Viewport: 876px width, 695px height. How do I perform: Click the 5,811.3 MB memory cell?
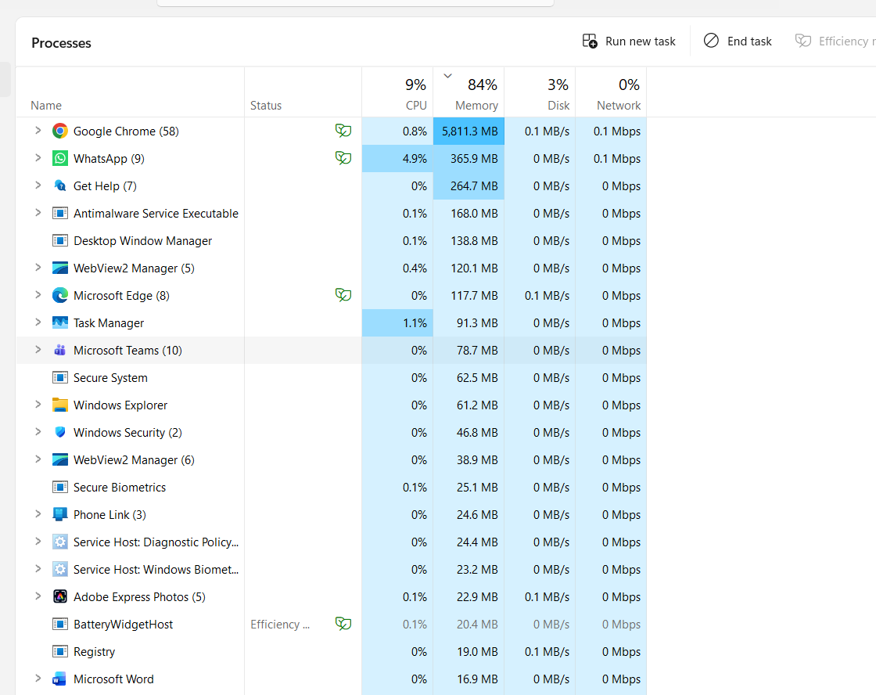coord(469,131)
